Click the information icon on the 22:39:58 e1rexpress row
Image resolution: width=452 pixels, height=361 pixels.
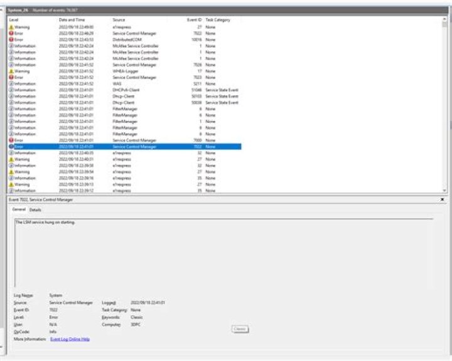coord(11,166)
